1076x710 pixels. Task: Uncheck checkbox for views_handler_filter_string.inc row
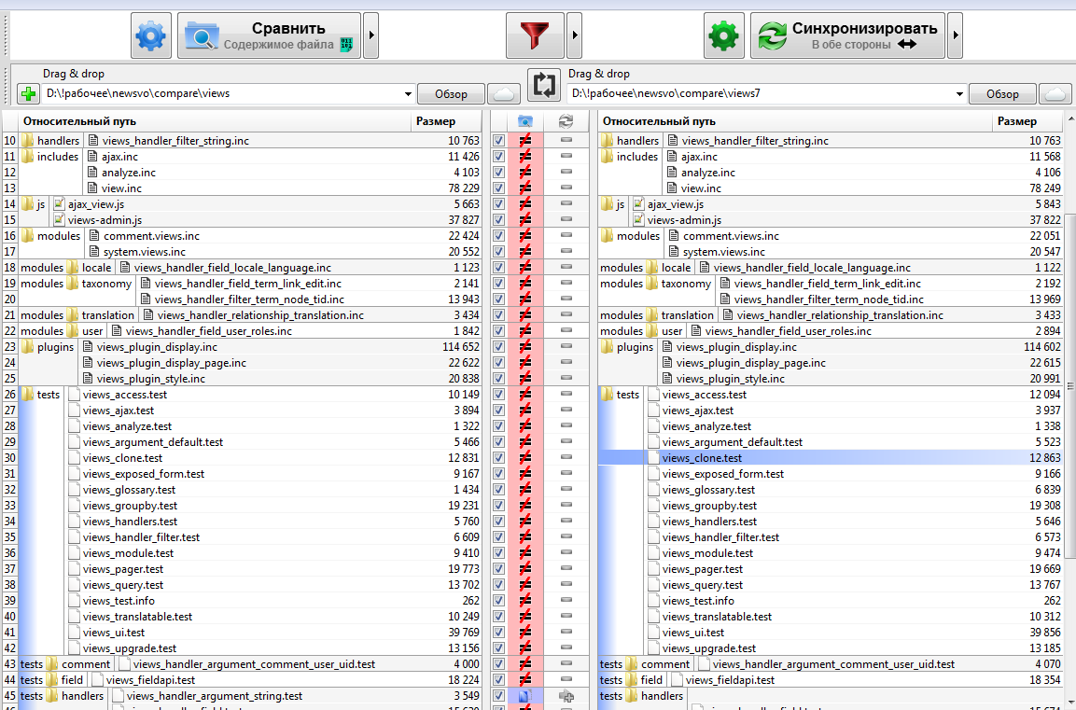point(499,141)
